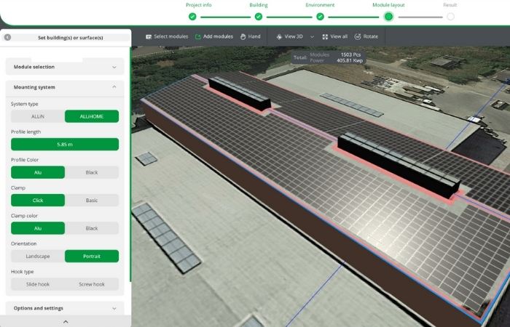Image resolution: width=510 pixels, height=327 pixels.
Task: Click the Environment step checkmark circle
Action: click(x=321, y=17)
